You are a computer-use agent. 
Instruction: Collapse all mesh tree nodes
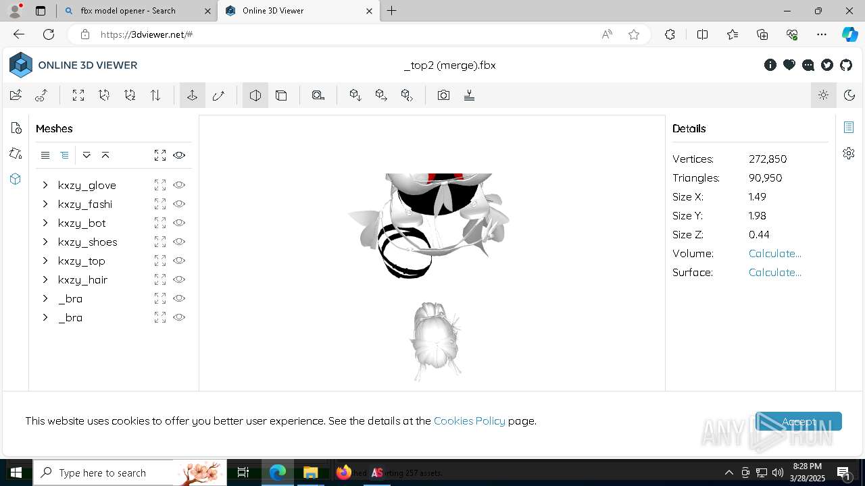(105, 155)
